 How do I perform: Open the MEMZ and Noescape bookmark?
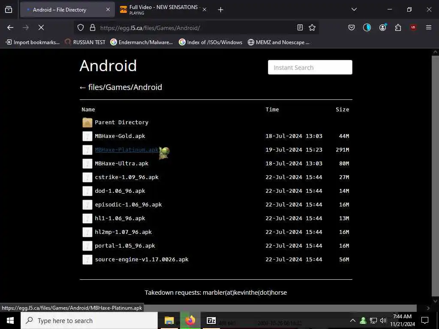coord(279,42)
